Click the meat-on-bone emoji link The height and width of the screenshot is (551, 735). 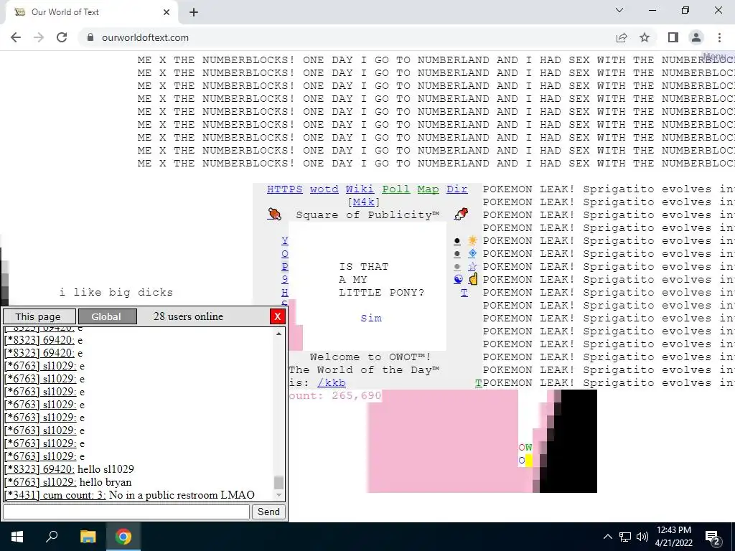(x=274, y=215)
